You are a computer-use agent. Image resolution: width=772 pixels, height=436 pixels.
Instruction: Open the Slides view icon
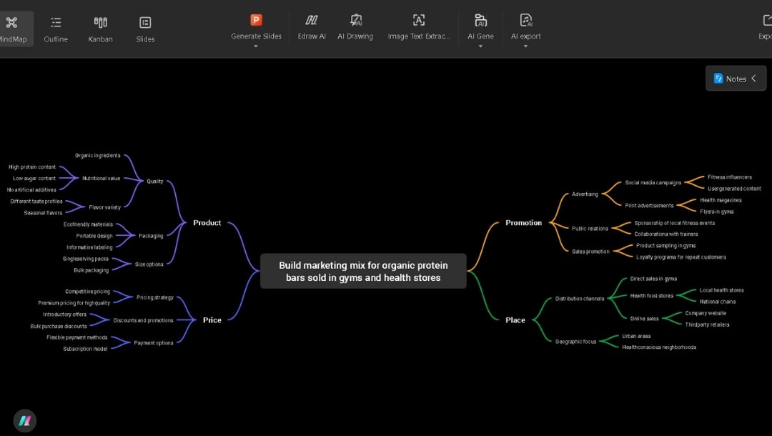145,22
